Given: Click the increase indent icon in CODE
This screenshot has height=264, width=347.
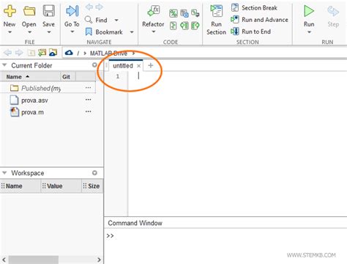Looking at the screenshot, I should (x=195, y=26).
